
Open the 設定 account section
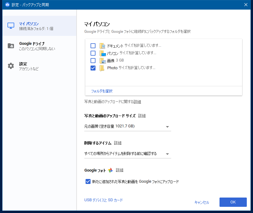pyautogui.click(x=40, y=66)
